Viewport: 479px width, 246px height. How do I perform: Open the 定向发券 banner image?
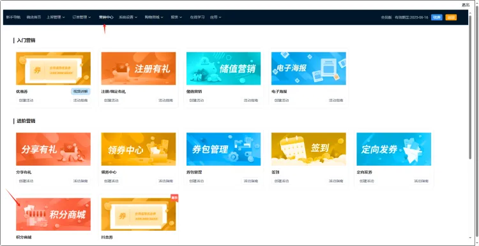394,149
